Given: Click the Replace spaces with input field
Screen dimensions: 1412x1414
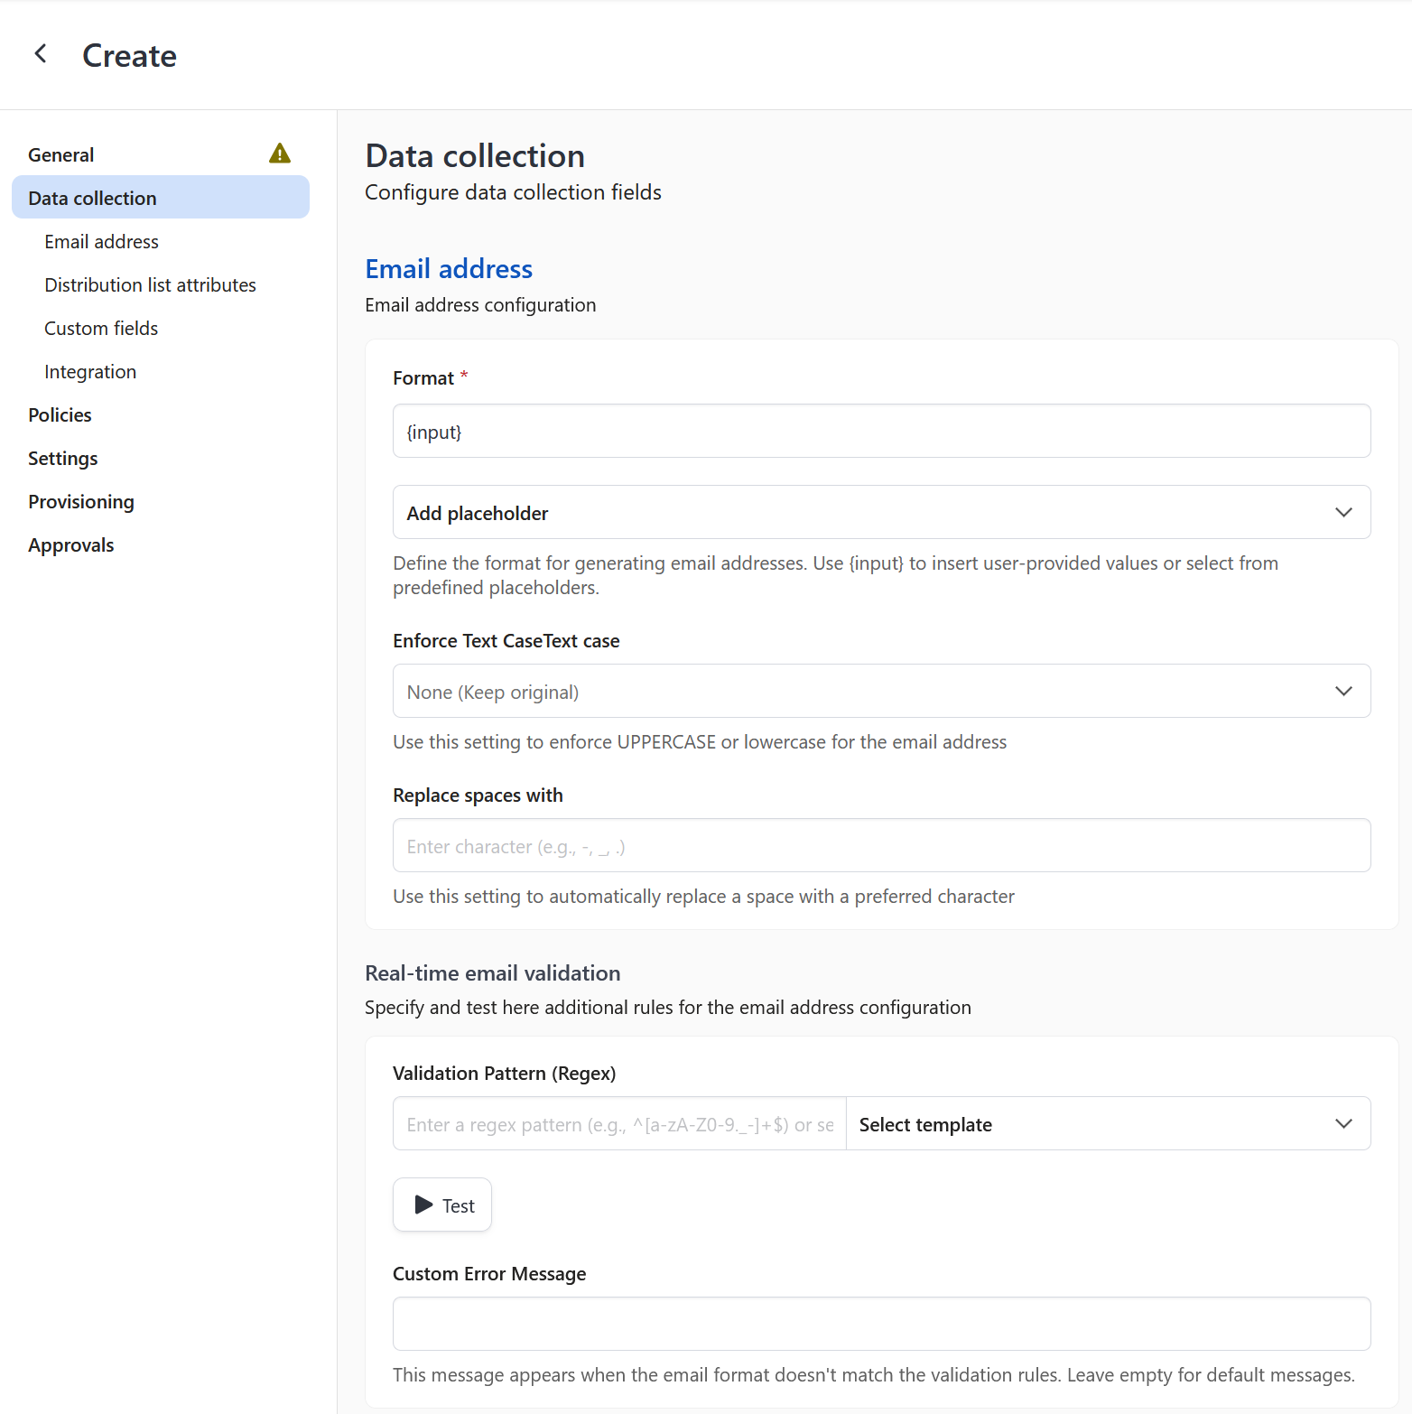Looking at the screenshot, I should point(881,845).
